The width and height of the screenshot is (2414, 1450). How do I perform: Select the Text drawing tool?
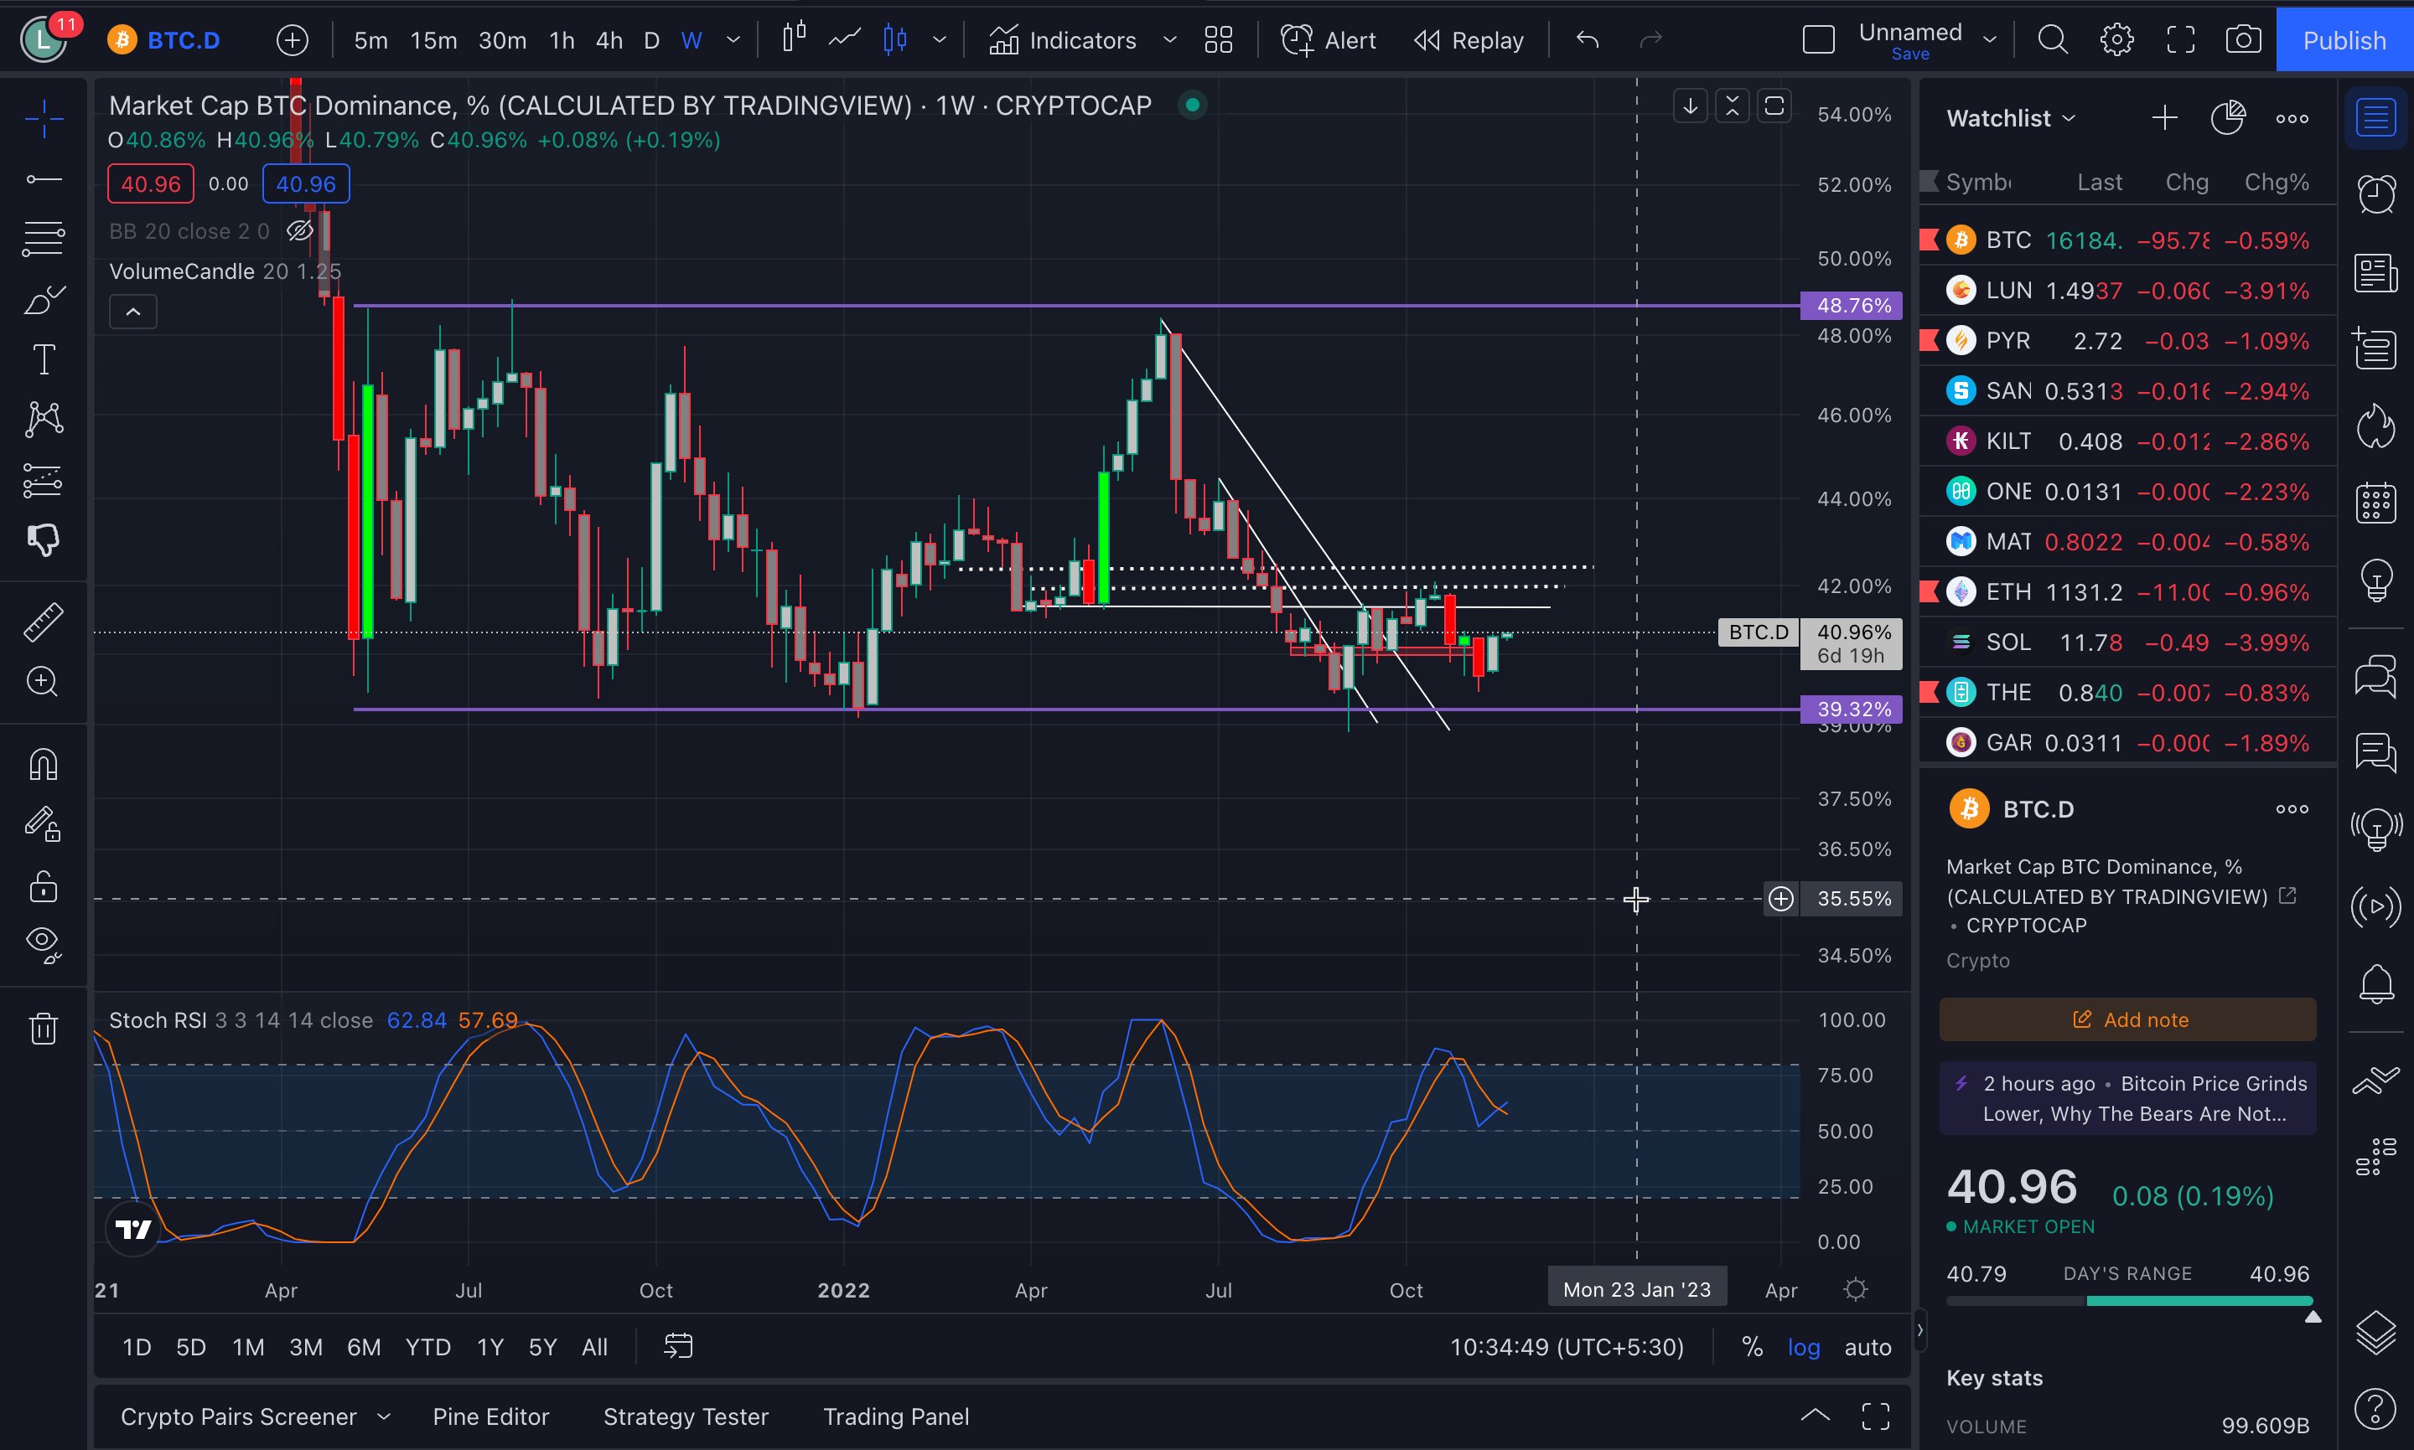coord(43,359)
